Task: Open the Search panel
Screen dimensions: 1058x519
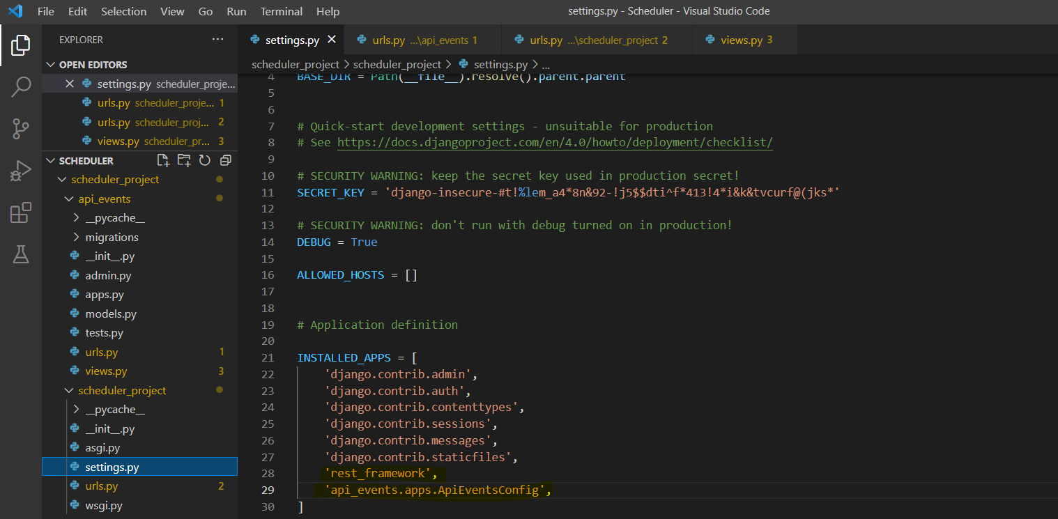Action: [21, 86]
